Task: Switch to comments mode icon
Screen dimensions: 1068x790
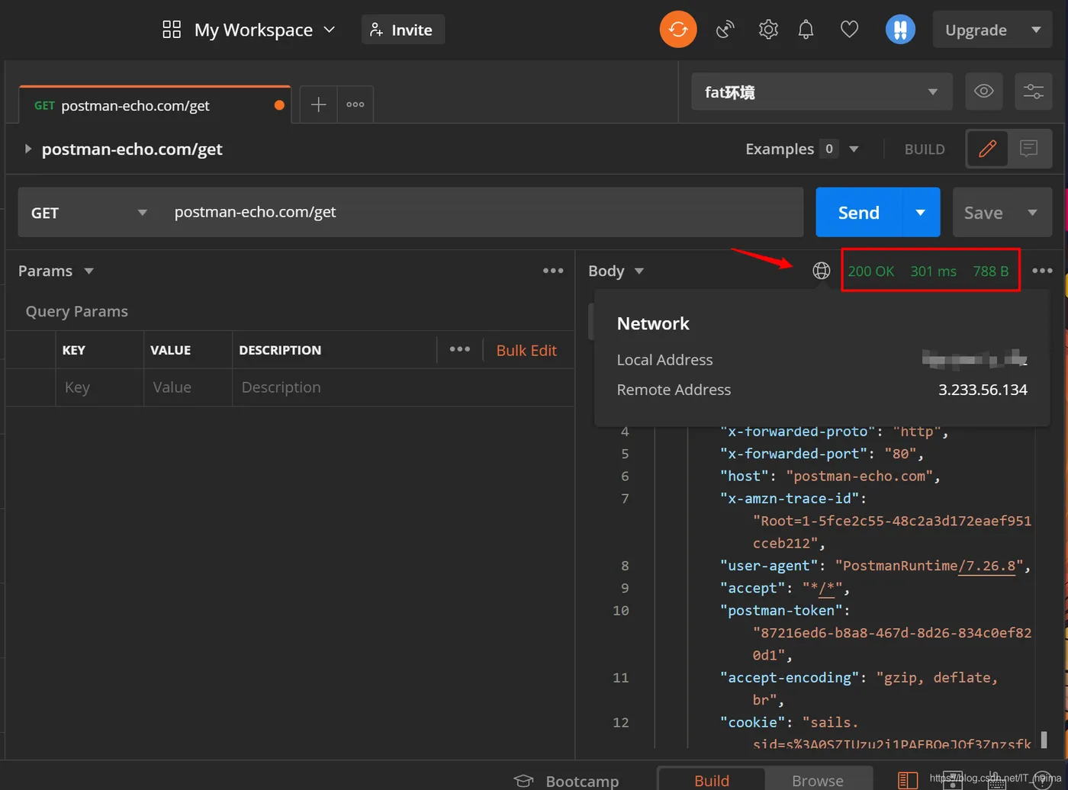Action: pos(1028,149)
